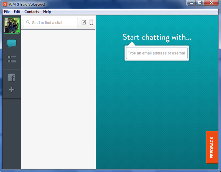Open the chats speech bubble icon

tap(12, 44)
